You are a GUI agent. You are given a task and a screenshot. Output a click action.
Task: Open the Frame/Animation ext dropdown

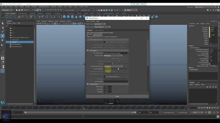113,66
